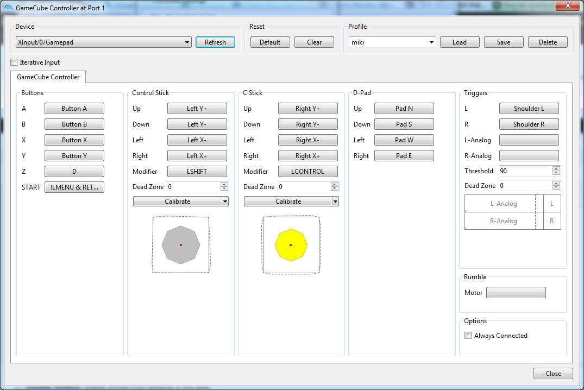Click the Triggers Dead Zone spinner arrows
This screenshot has height=390, width=584.
pyautogui.click(x=556, y=186)
